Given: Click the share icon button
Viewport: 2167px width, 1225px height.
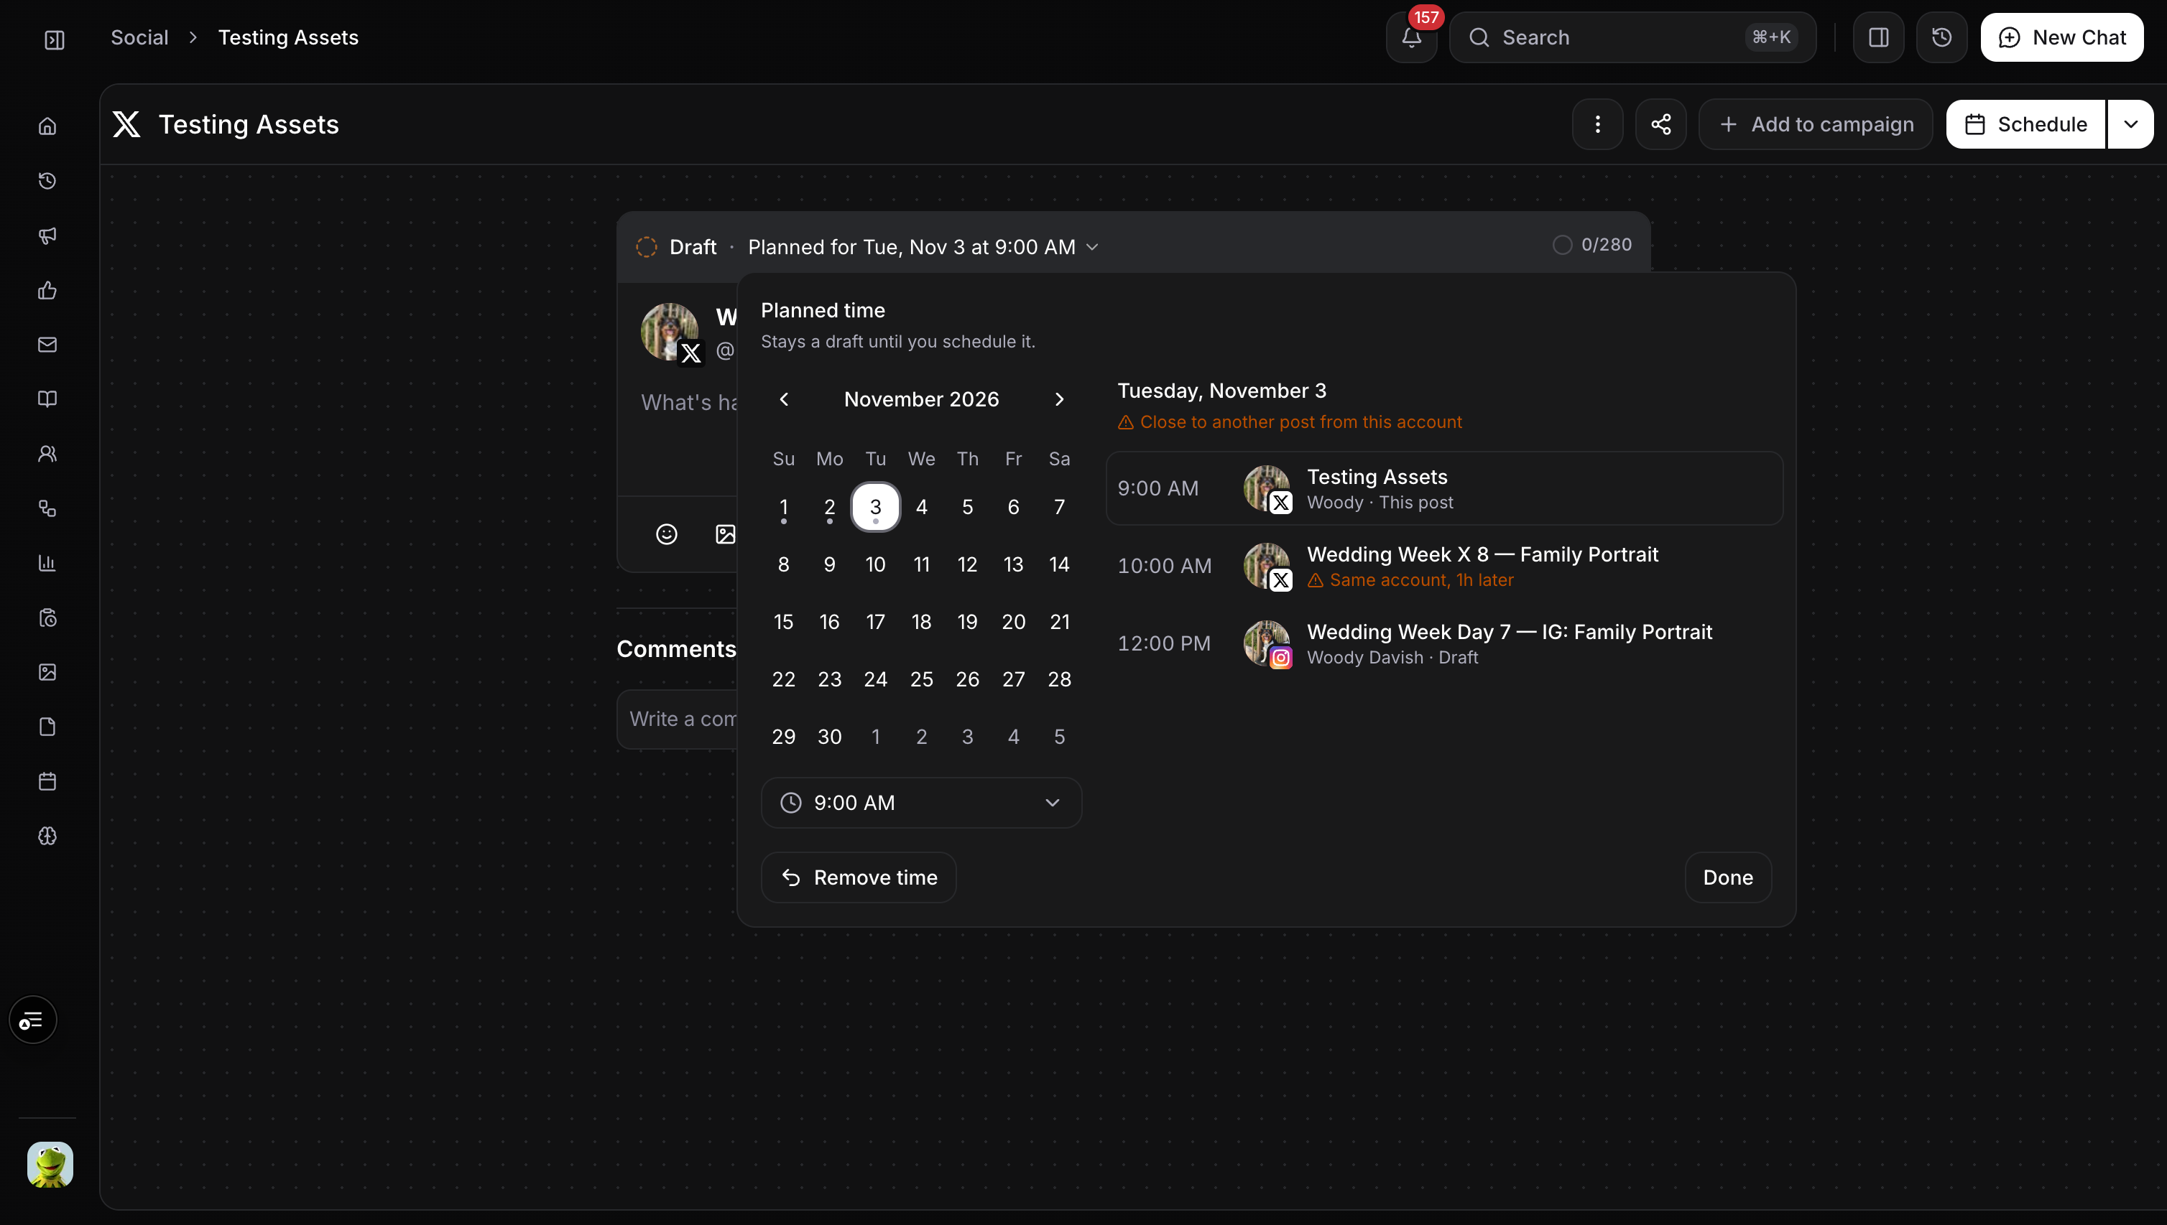Looking at the screenshot, I should click(x=1660, y=124).
